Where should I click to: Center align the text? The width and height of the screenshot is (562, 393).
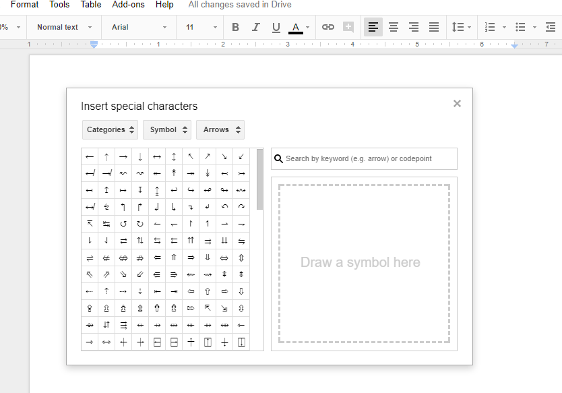point(394,27)
